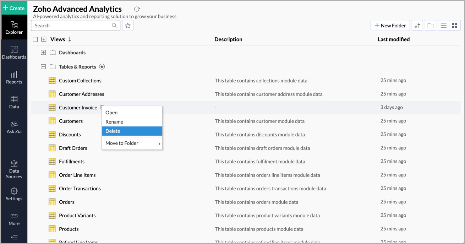
Task: Switch to grid view layout
Action: coord(455,25)
